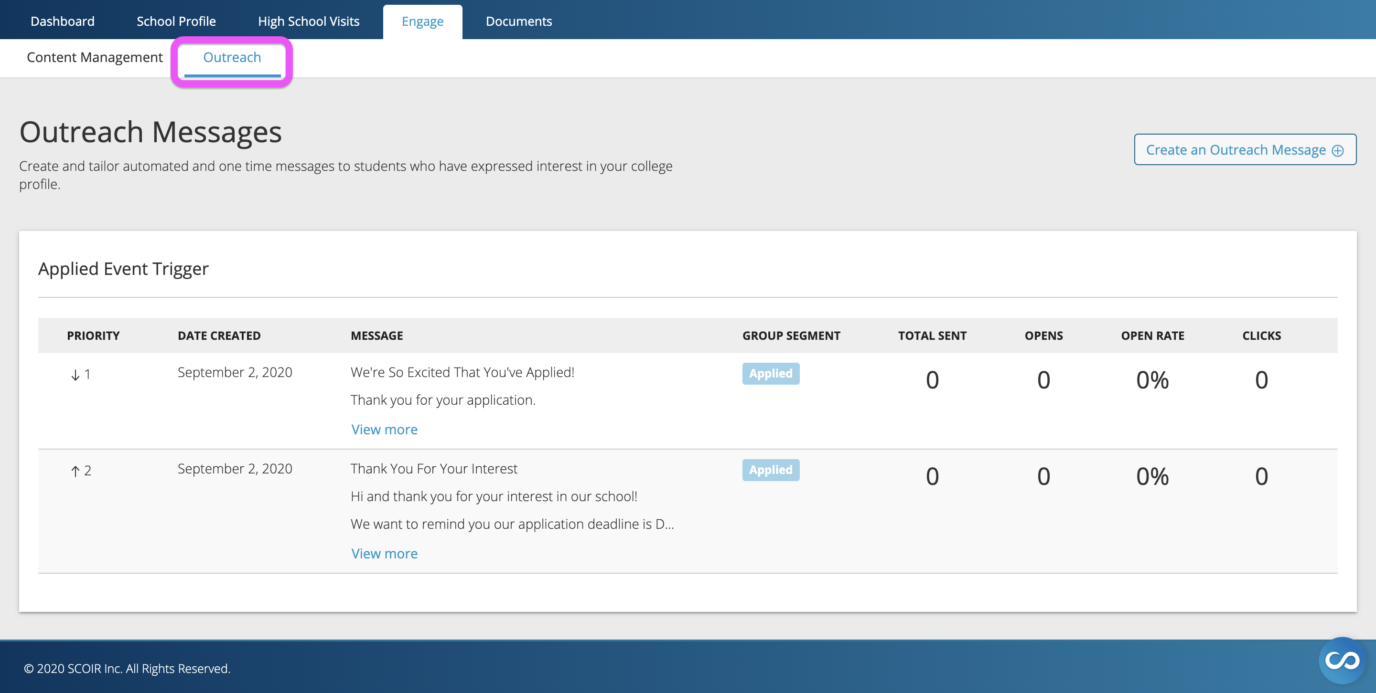Screen dimensions: 1376x693
Task: Click the first row's September 2, 2020 date
Action: (235, 372)
